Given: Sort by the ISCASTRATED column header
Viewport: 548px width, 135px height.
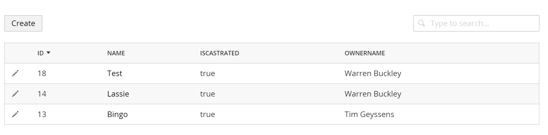Looking at the screenshot, I should 219,53.
